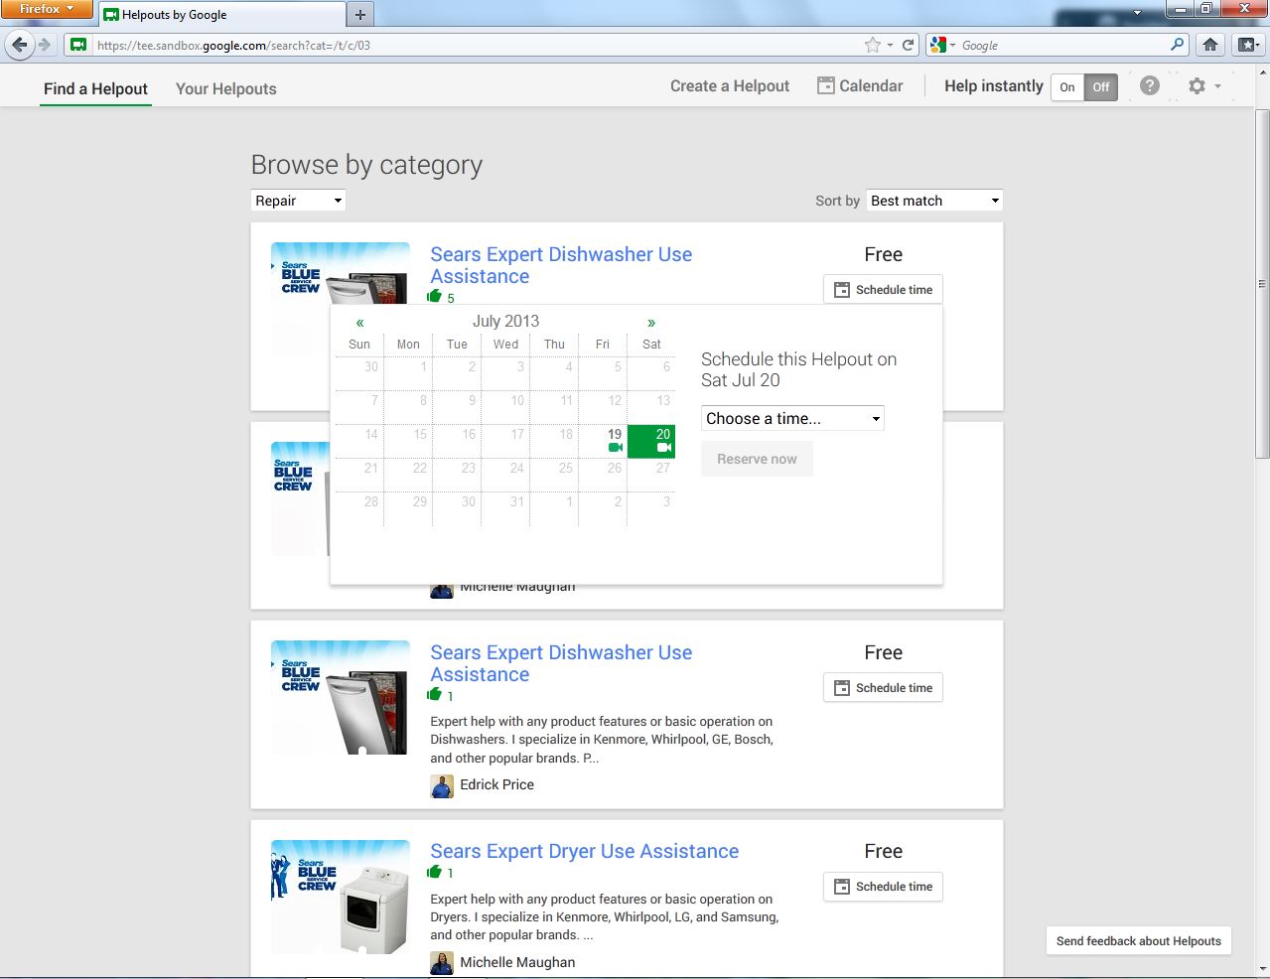1270x979 pixels.
Task: Open Sears Expert Dryer Use Assistance link
Action: 584,851
